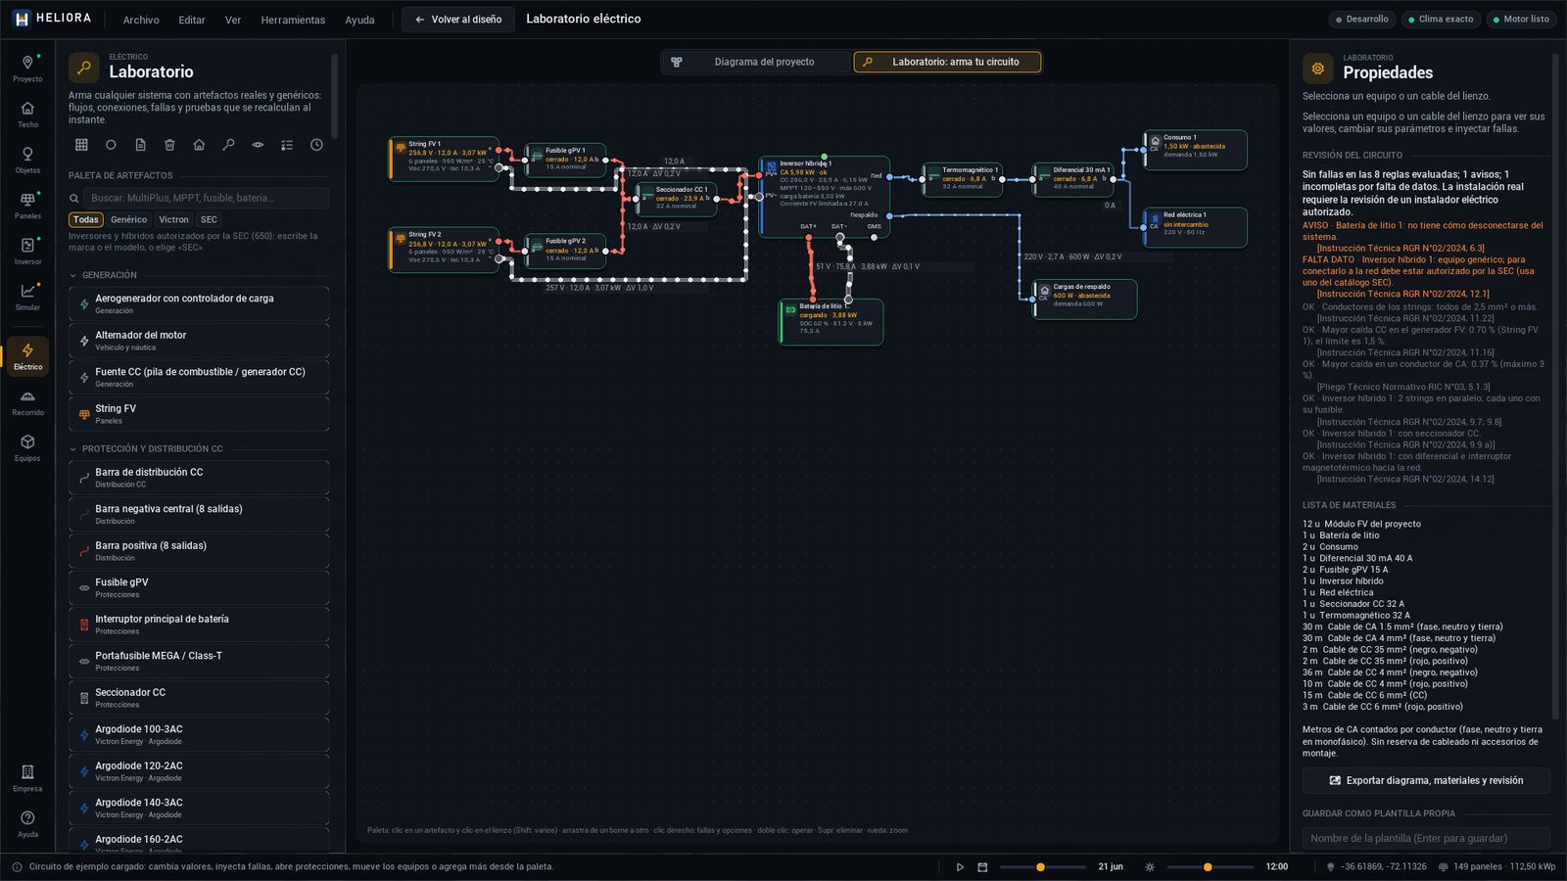Viewport: 1567px width, 881px height.
Task: Open the Empresa sidebar section
Action: pos(27,778)
